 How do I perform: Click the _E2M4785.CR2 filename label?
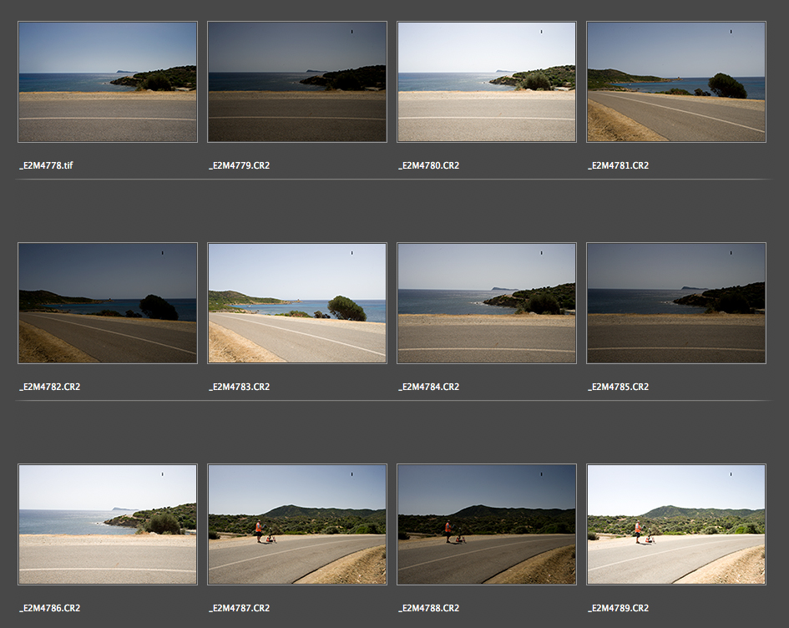pyautogui.click(x=618, y=387)
